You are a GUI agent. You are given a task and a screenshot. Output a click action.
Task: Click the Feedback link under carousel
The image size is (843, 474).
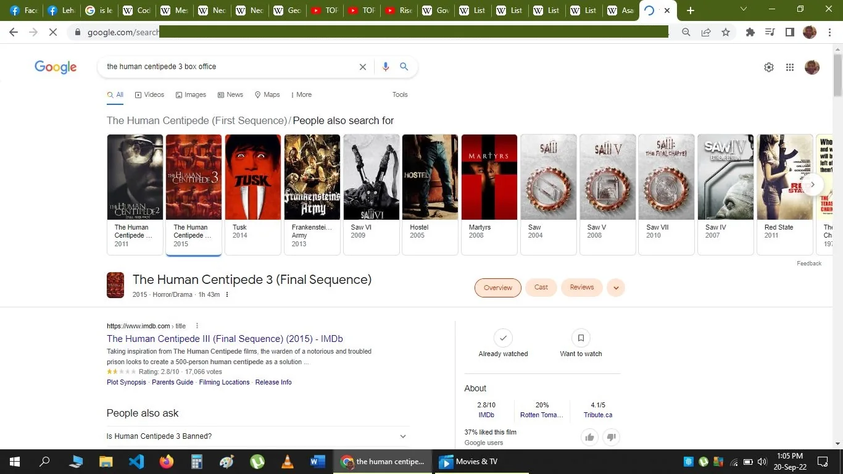pyautogui.click(x=809, y=264)
